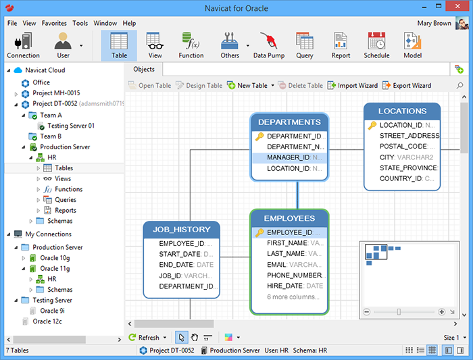Click the Navicat Cloud icon

[18, 70]
